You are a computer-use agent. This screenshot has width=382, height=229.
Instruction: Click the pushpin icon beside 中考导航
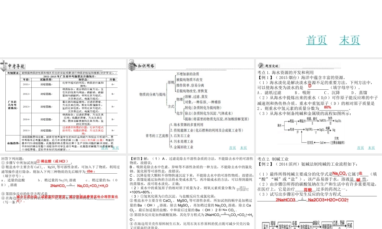[4, 66]
